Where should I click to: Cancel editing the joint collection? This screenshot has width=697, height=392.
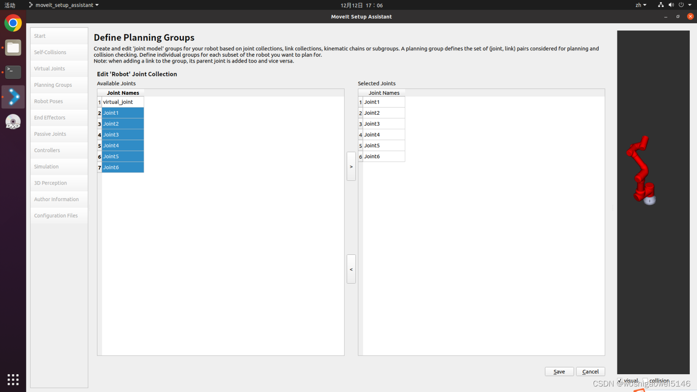click(x=590, y=371)
